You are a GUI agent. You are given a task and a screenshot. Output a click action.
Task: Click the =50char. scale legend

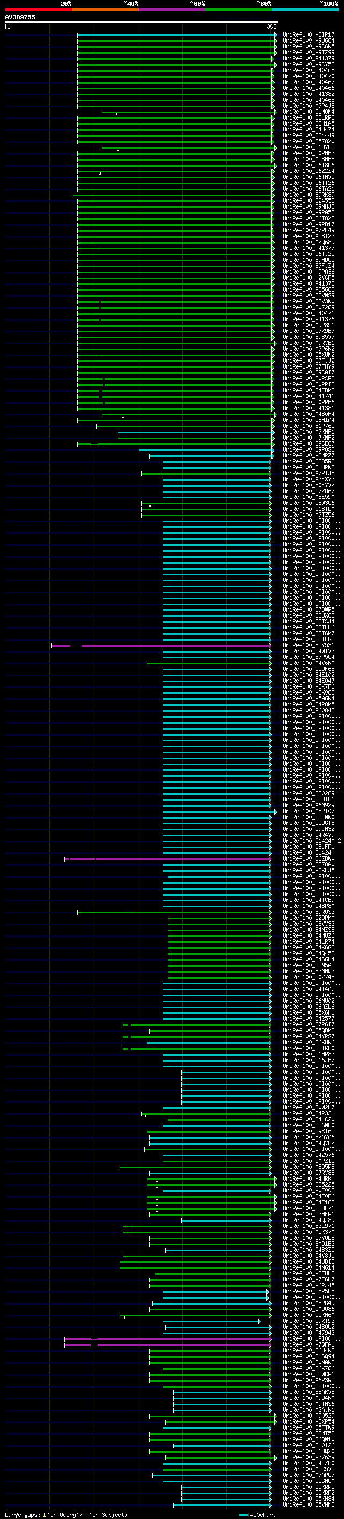[x=256, y=1514]
